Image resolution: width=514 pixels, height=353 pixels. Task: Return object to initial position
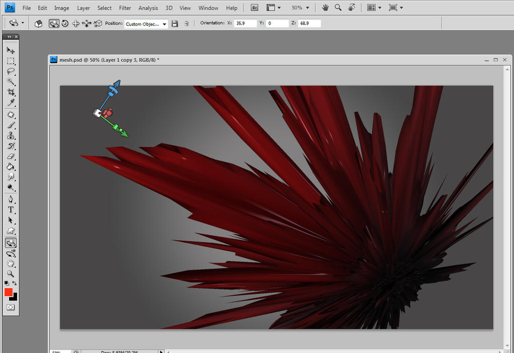pos(38,24)
